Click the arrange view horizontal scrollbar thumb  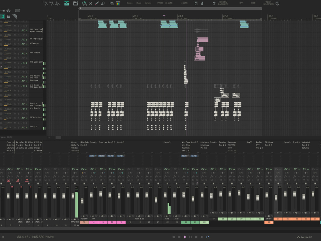58,138
